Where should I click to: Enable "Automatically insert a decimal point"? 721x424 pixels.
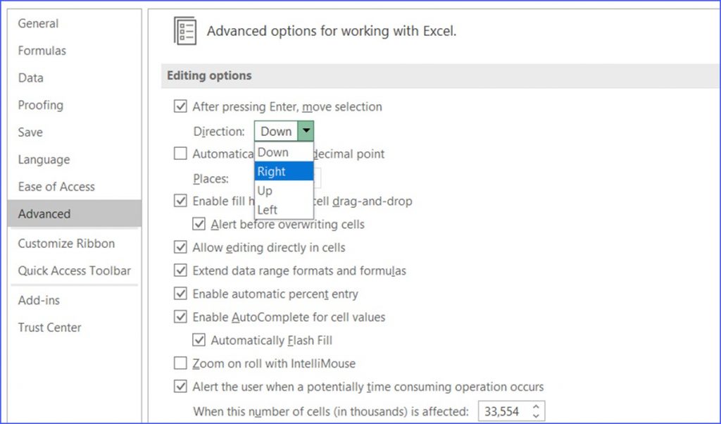[x=181, y=154]
